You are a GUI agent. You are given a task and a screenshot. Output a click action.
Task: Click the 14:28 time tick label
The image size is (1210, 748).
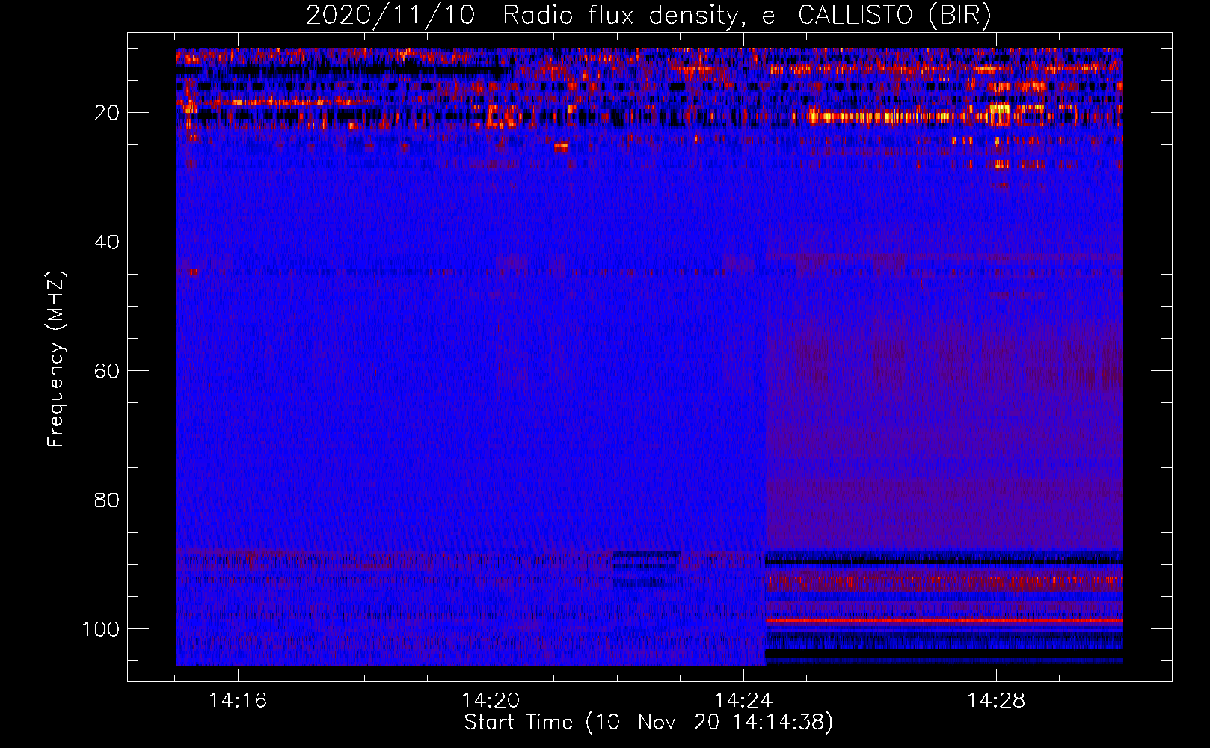pos(996,701)
